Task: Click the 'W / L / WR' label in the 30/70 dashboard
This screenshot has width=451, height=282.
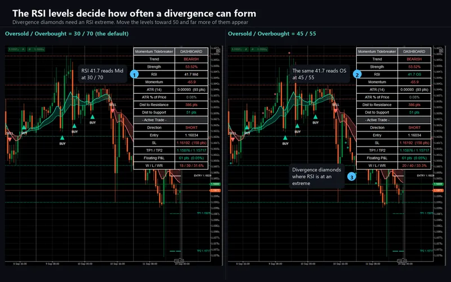Action: [x=154, y=166]
